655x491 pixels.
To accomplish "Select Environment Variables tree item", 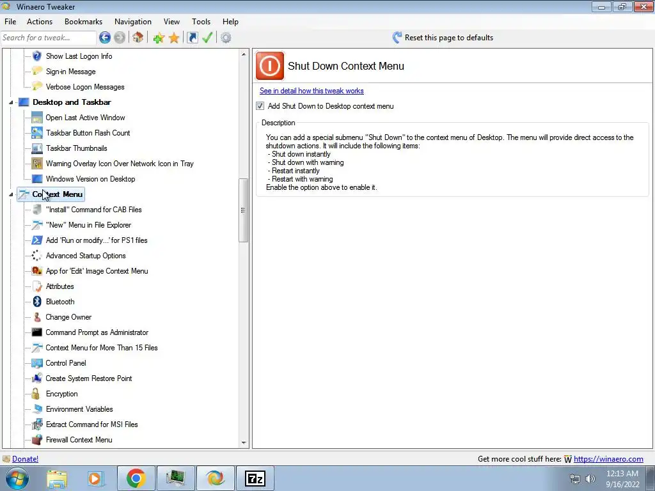I will pyautogui.click(x=79, y=409).
